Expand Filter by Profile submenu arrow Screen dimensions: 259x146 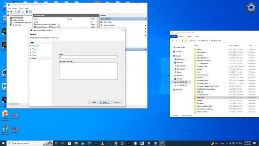[146, 25]
